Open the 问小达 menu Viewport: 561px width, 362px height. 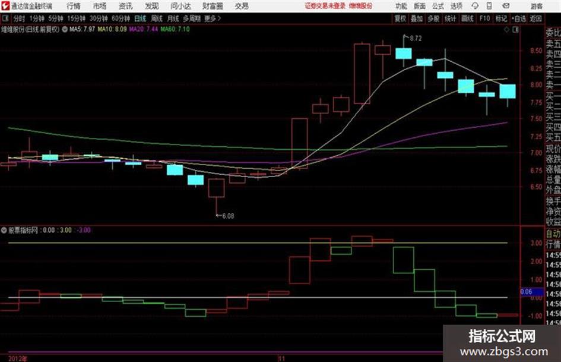180,6
